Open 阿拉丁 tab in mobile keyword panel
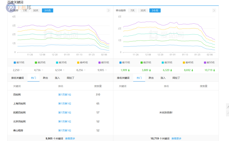 [176, 78]
